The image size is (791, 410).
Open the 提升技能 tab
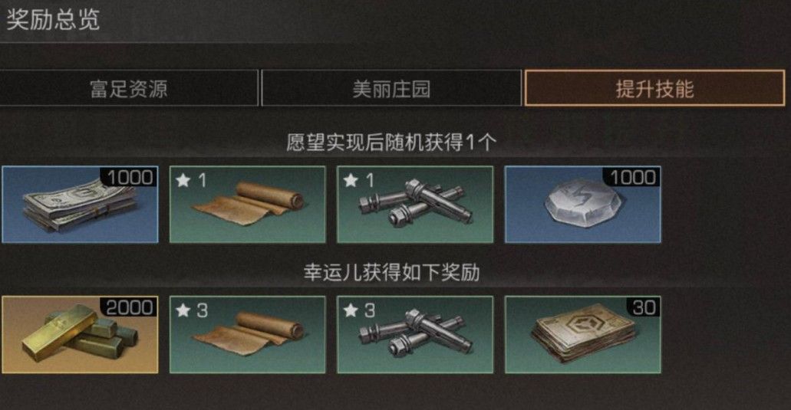click(x=654, y=89)
